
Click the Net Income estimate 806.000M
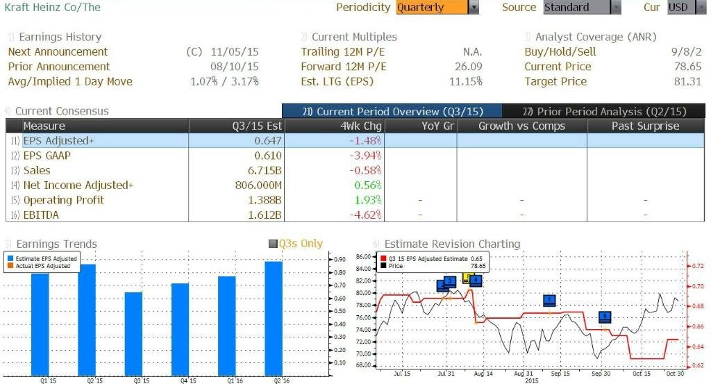click(258, 185)
